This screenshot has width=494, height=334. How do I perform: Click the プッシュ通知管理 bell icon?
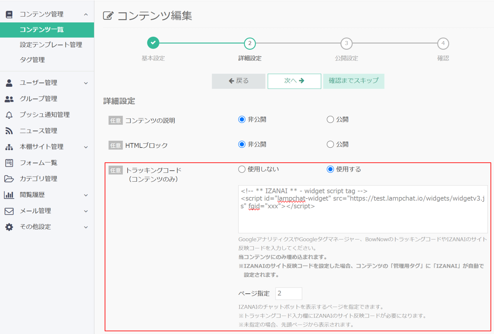point(9,115)
